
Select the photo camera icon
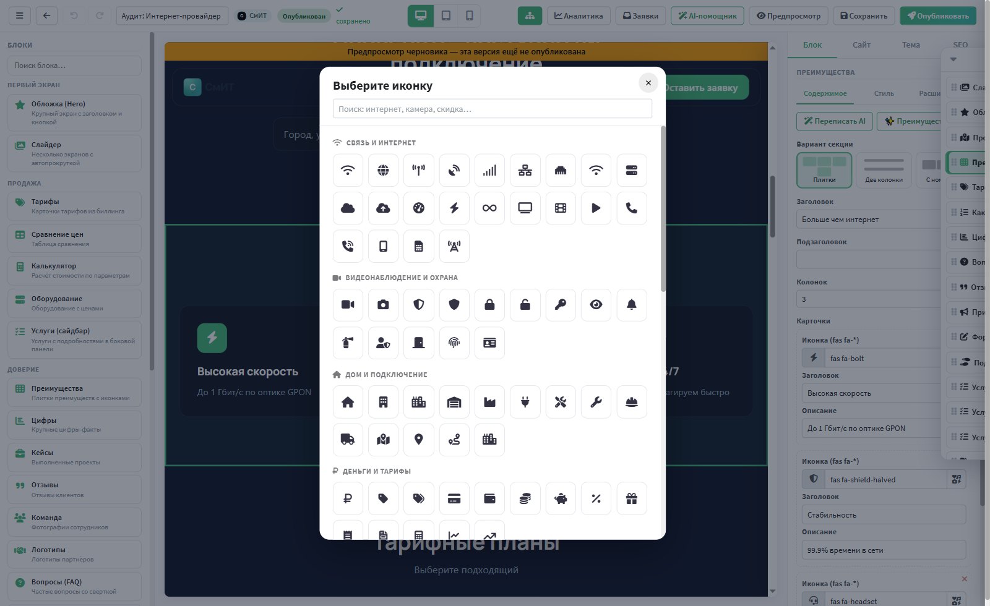tap(383, 305)
